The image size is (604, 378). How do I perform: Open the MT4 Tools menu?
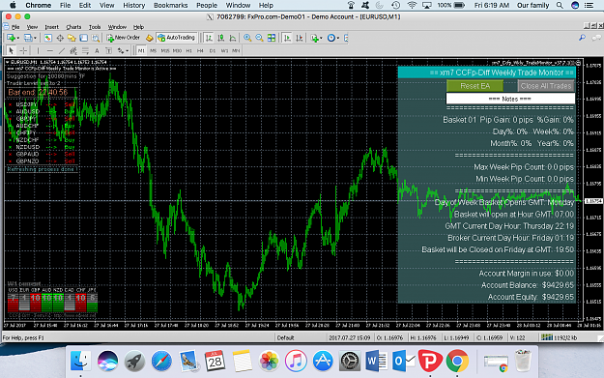point(95,27)
